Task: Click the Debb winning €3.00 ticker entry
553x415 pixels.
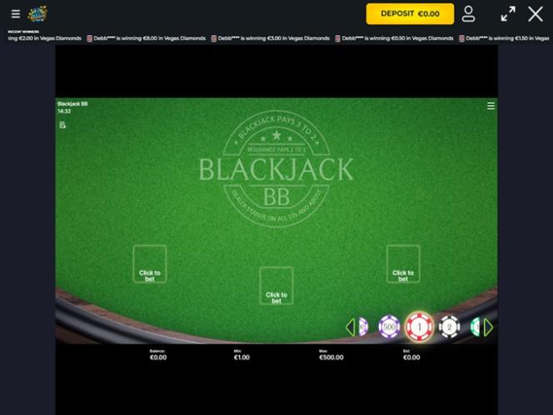Action: 271,38
